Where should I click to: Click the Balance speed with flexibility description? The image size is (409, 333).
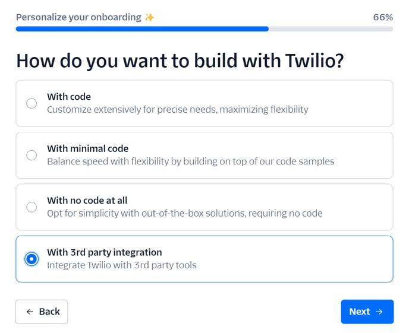coord(191,161)
